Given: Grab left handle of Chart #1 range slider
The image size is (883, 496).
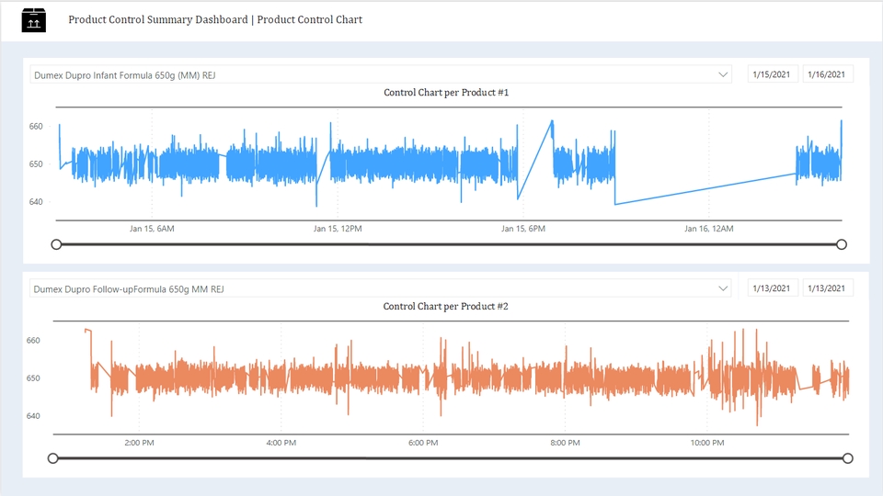Looking at the screenshot, I should coord(56,244).
